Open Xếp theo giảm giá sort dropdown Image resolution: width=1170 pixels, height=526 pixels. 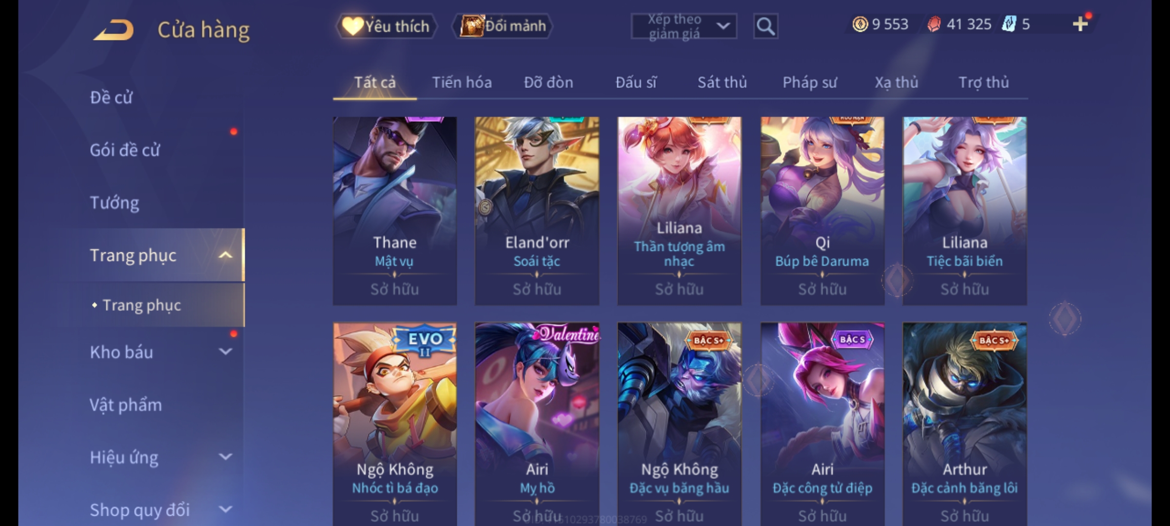coord(684,26)
